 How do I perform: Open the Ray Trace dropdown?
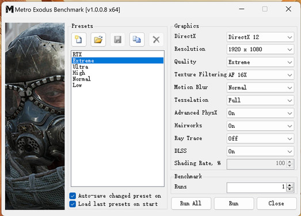[260, 139]
